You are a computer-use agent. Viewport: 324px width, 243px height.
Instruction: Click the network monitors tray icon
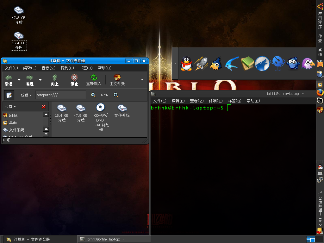click(x=320, y=180)
